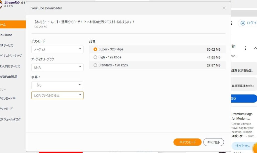This screenshot has height=153, width=257.
Task: Select Standard - 128 kbps quality
Action: point(95,65)
